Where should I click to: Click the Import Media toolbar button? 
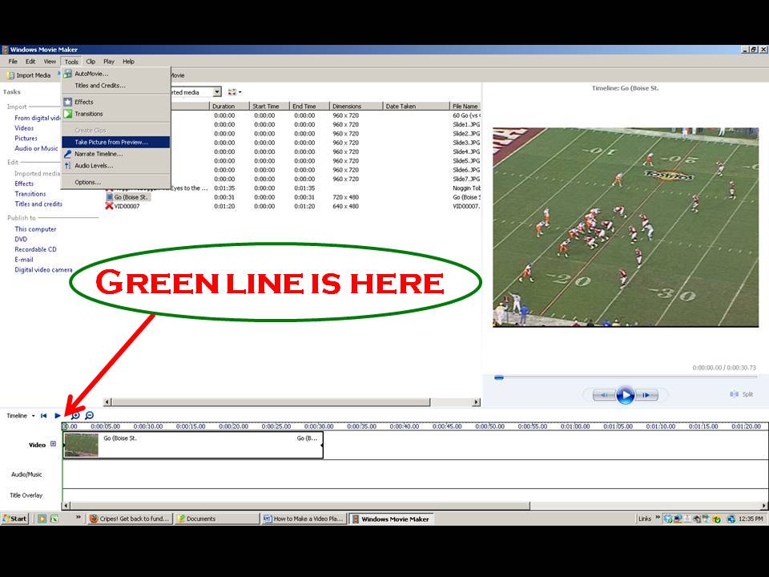click(x=30, y=75)
